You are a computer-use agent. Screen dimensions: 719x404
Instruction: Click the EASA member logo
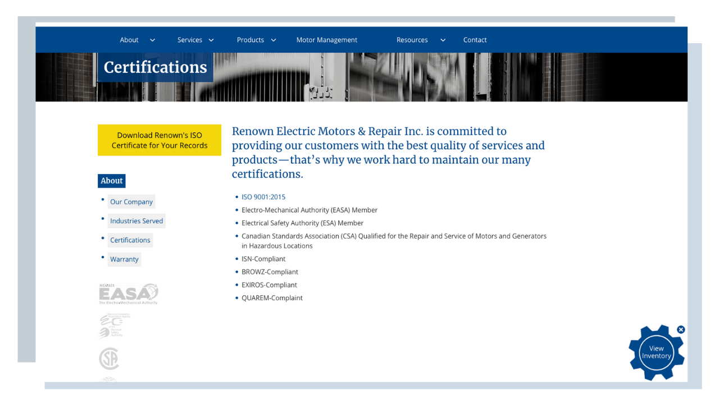click(129, 294)
